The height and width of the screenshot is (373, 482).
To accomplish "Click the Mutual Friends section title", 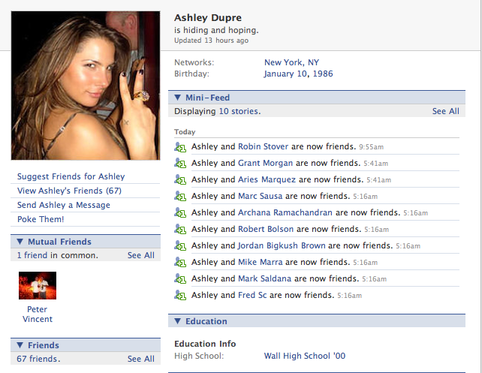I will click(x=59, y=242).
